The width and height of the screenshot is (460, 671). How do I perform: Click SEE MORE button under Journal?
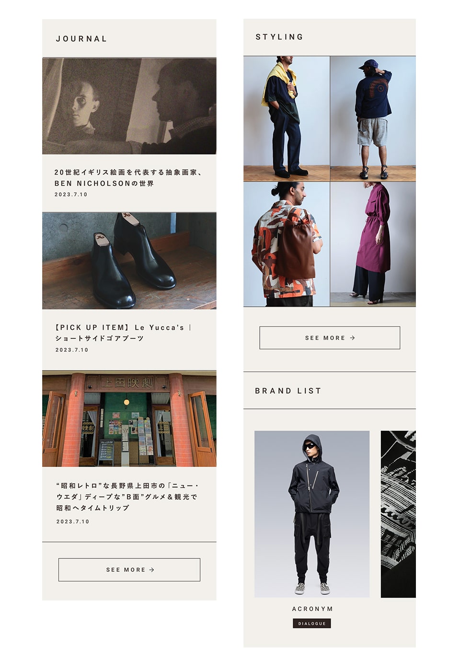pos(129,570)
